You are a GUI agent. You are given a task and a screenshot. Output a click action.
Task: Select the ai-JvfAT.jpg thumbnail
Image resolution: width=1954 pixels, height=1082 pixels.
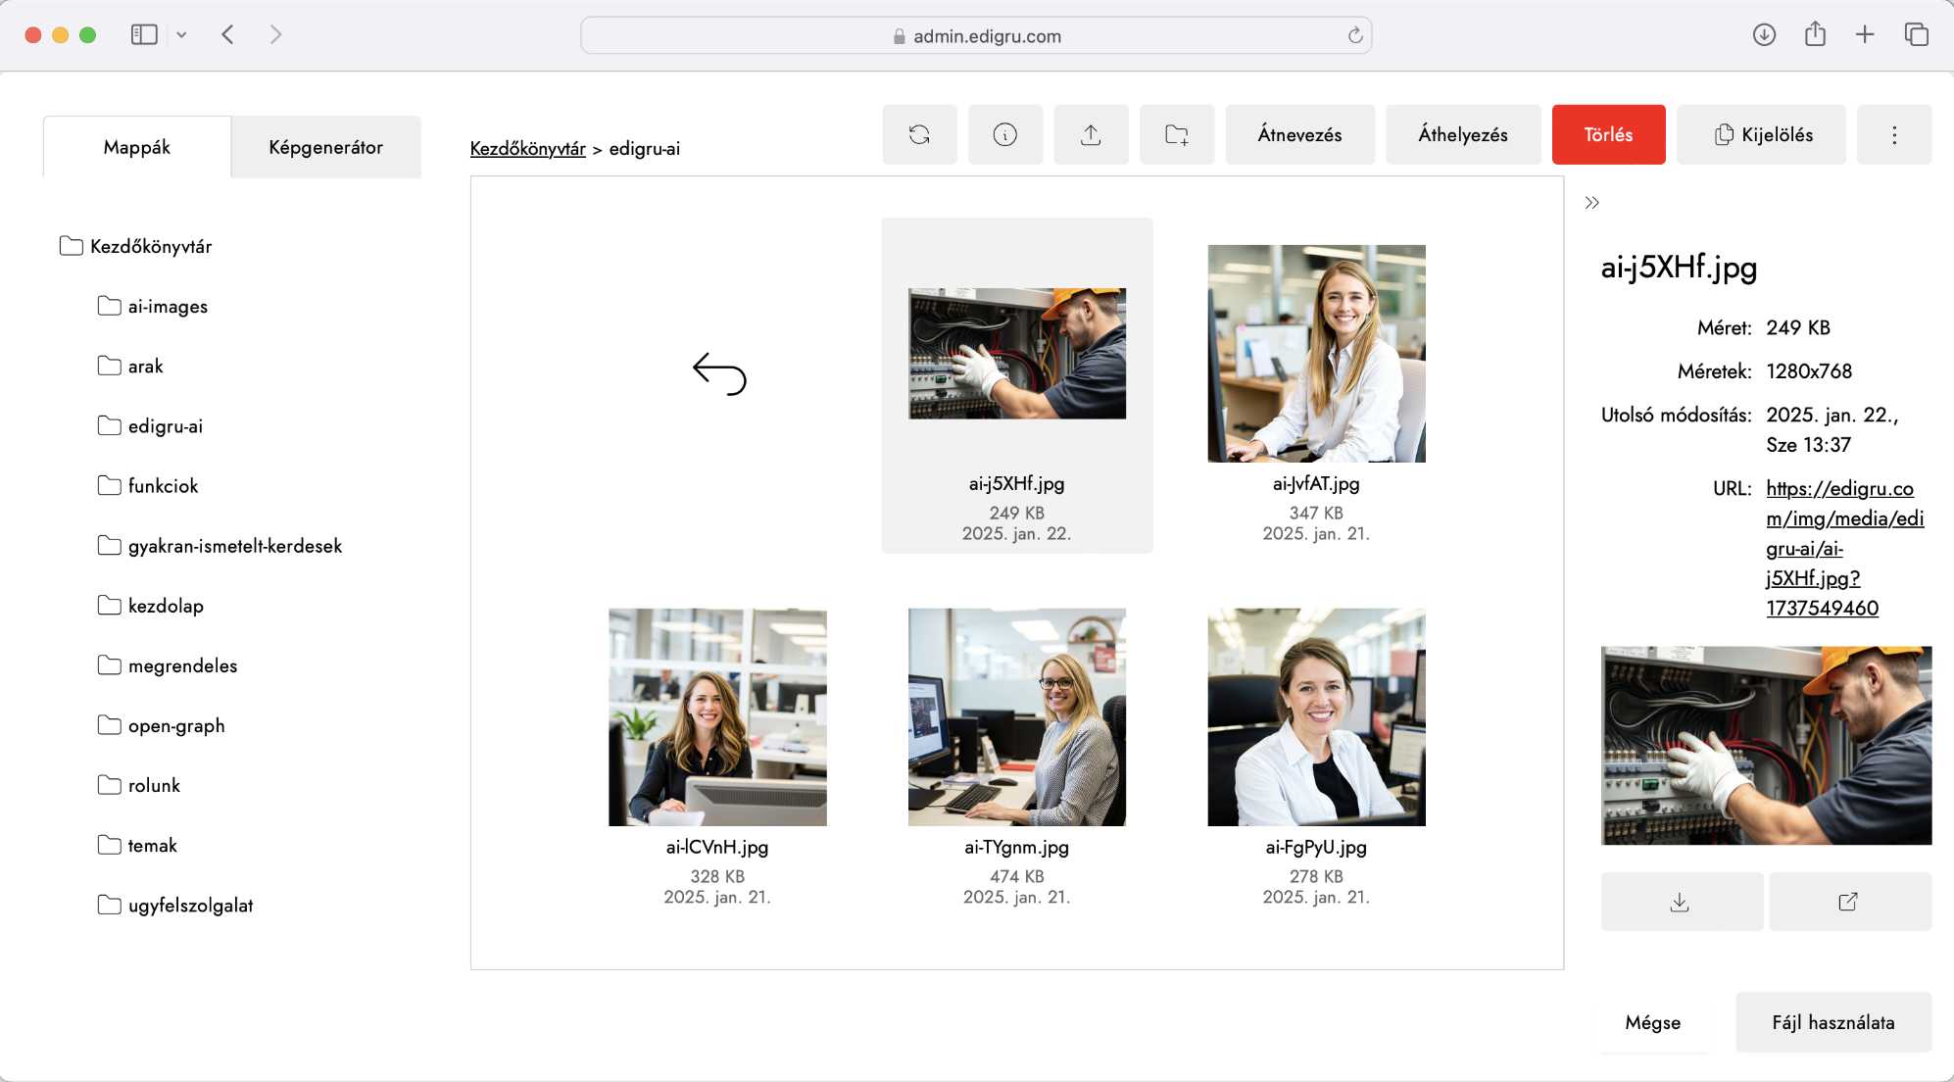coord(1316,355)
